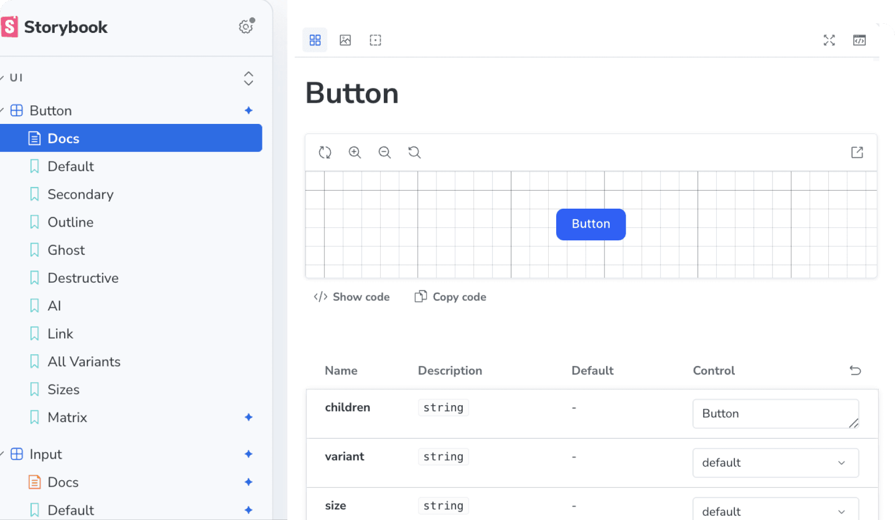Open the All Variants story
Image resolution: width=895 pixels, height=520 pixels.
point(84,362)
